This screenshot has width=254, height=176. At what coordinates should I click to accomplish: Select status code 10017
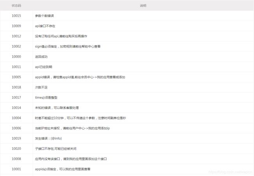click(x=16, y=98)
